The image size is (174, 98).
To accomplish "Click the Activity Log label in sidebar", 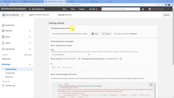I will 10,85.
